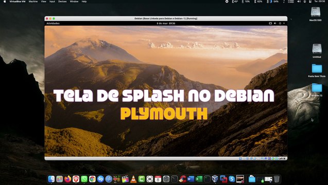Open qBittorrent from the dock
Image resolution: width=328 pixels, height=185 pixels.
click(109, 179)
